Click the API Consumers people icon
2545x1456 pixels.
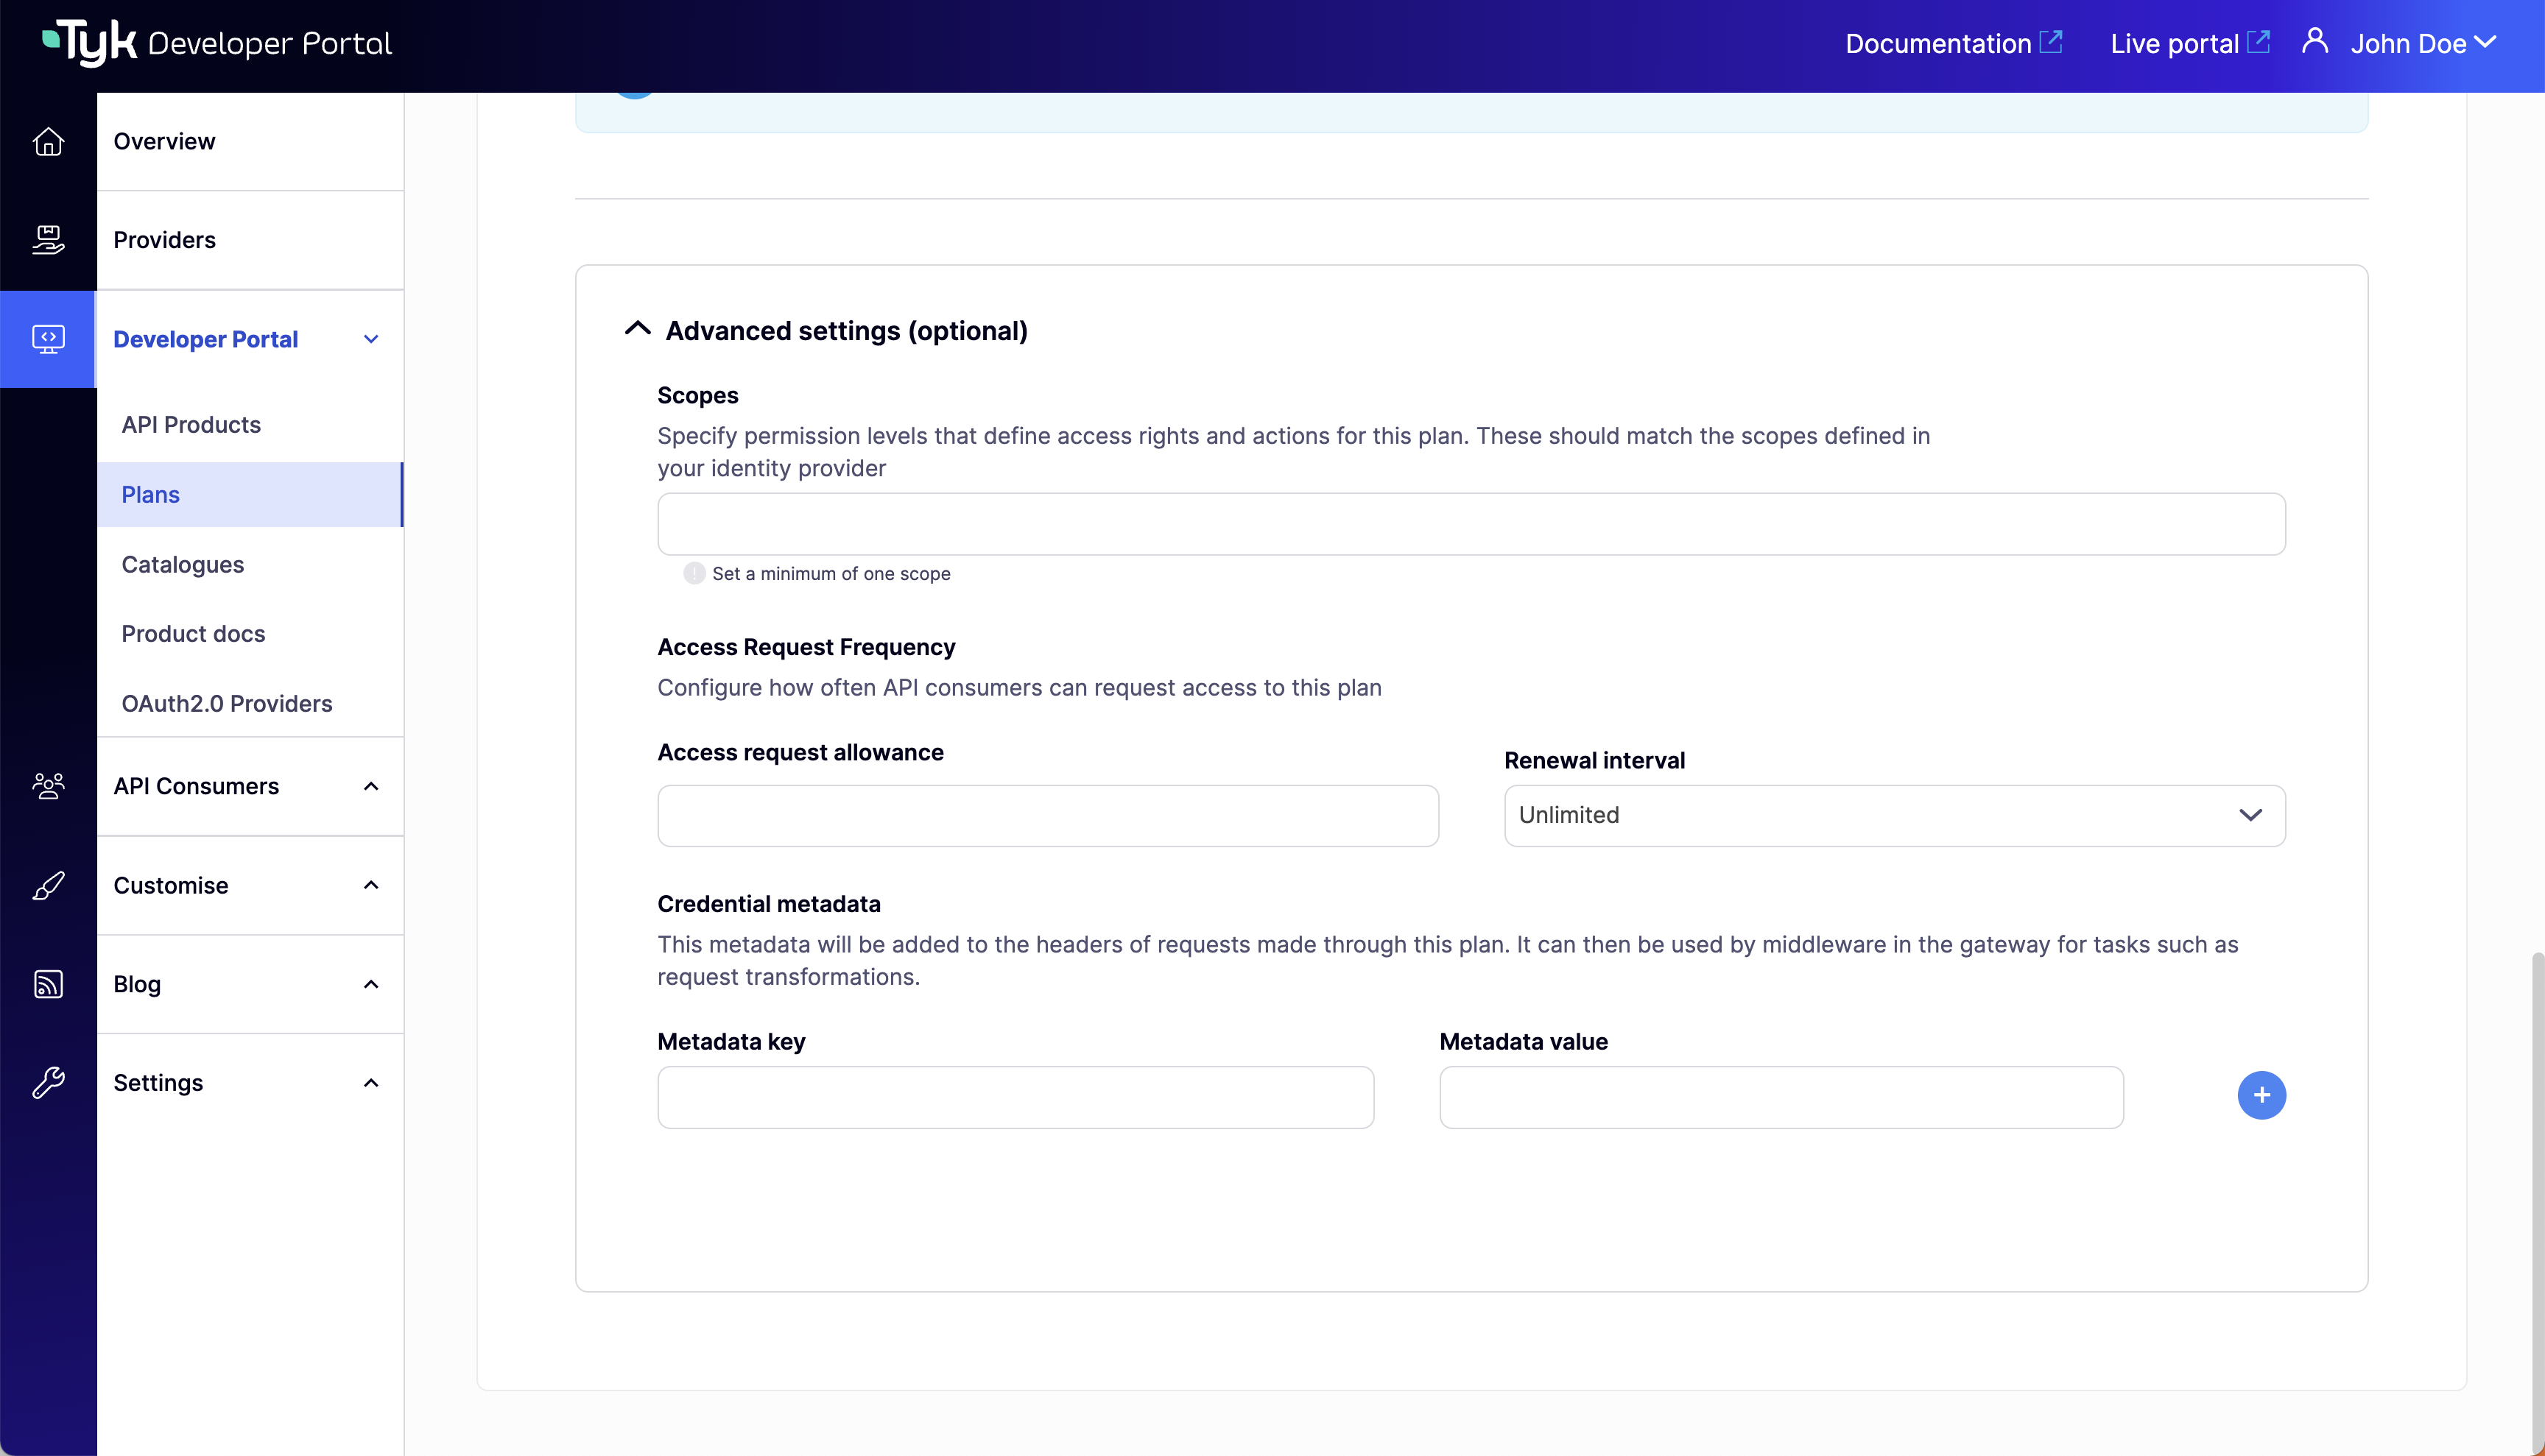(x=47, y=786)
